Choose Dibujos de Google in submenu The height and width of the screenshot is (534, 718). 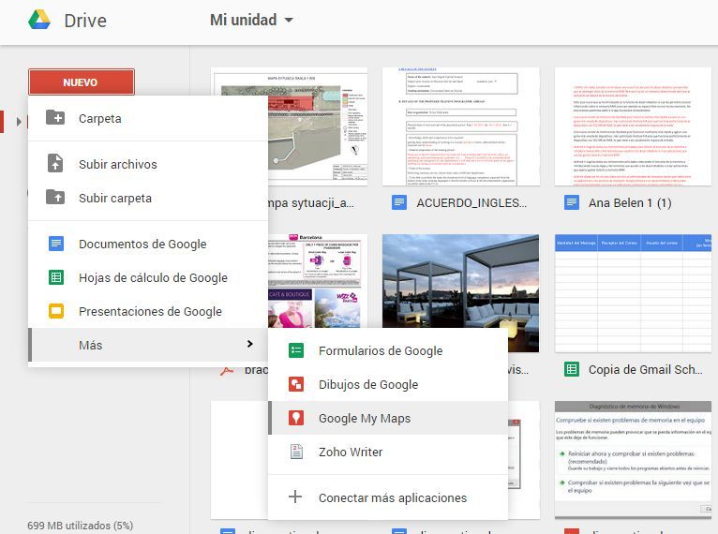[388, 384]
